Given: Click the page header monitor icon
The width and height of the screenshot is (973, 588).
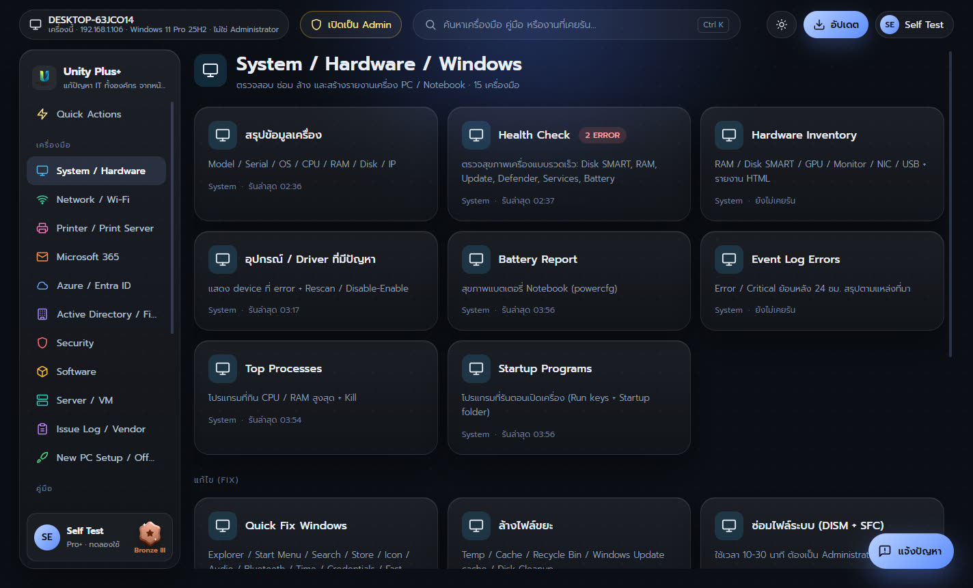Looking at the screenshot, I should click(210, 70).
